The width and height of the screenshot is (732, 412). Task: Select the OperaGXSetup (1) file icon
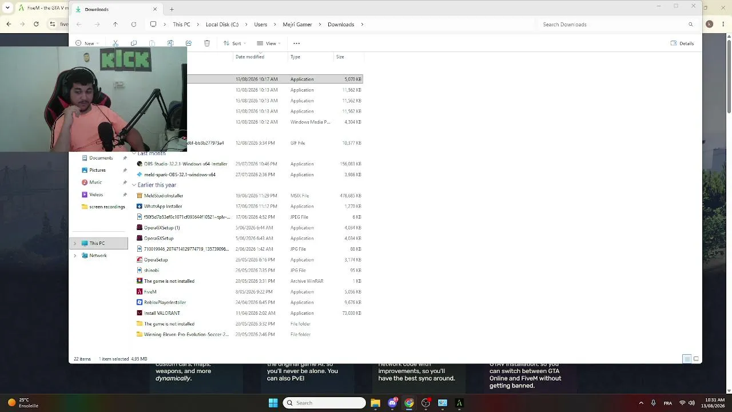pyautogui.click(x=140, y=228)
